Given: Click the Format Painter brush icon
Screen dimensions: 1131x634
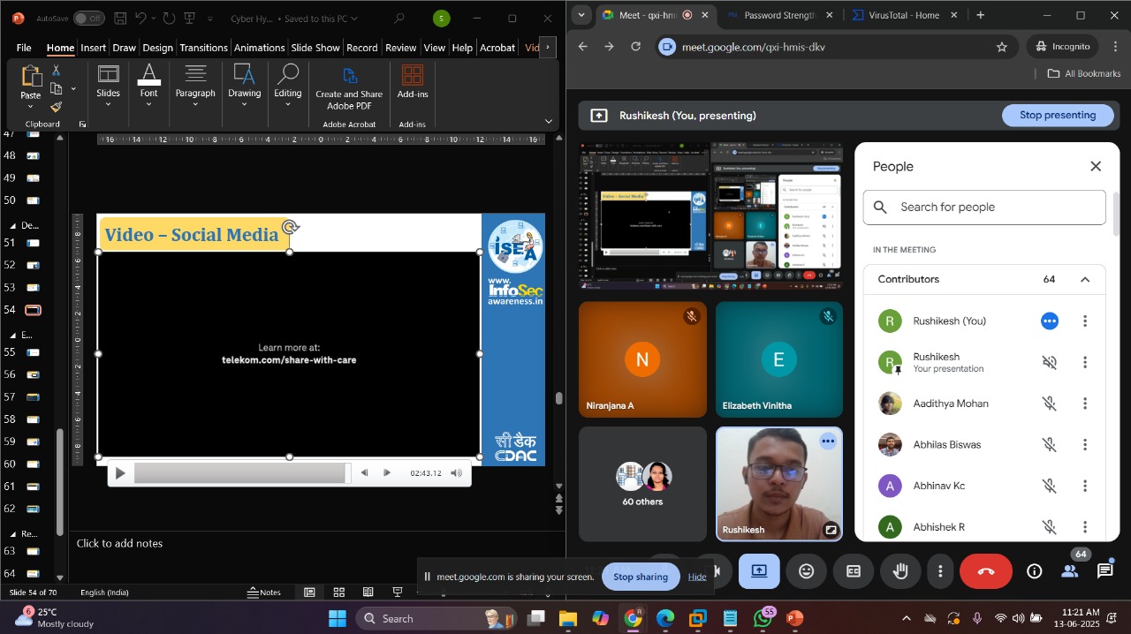Looking at the screenshot, I should pyautogui.click(x=56, y=107).
